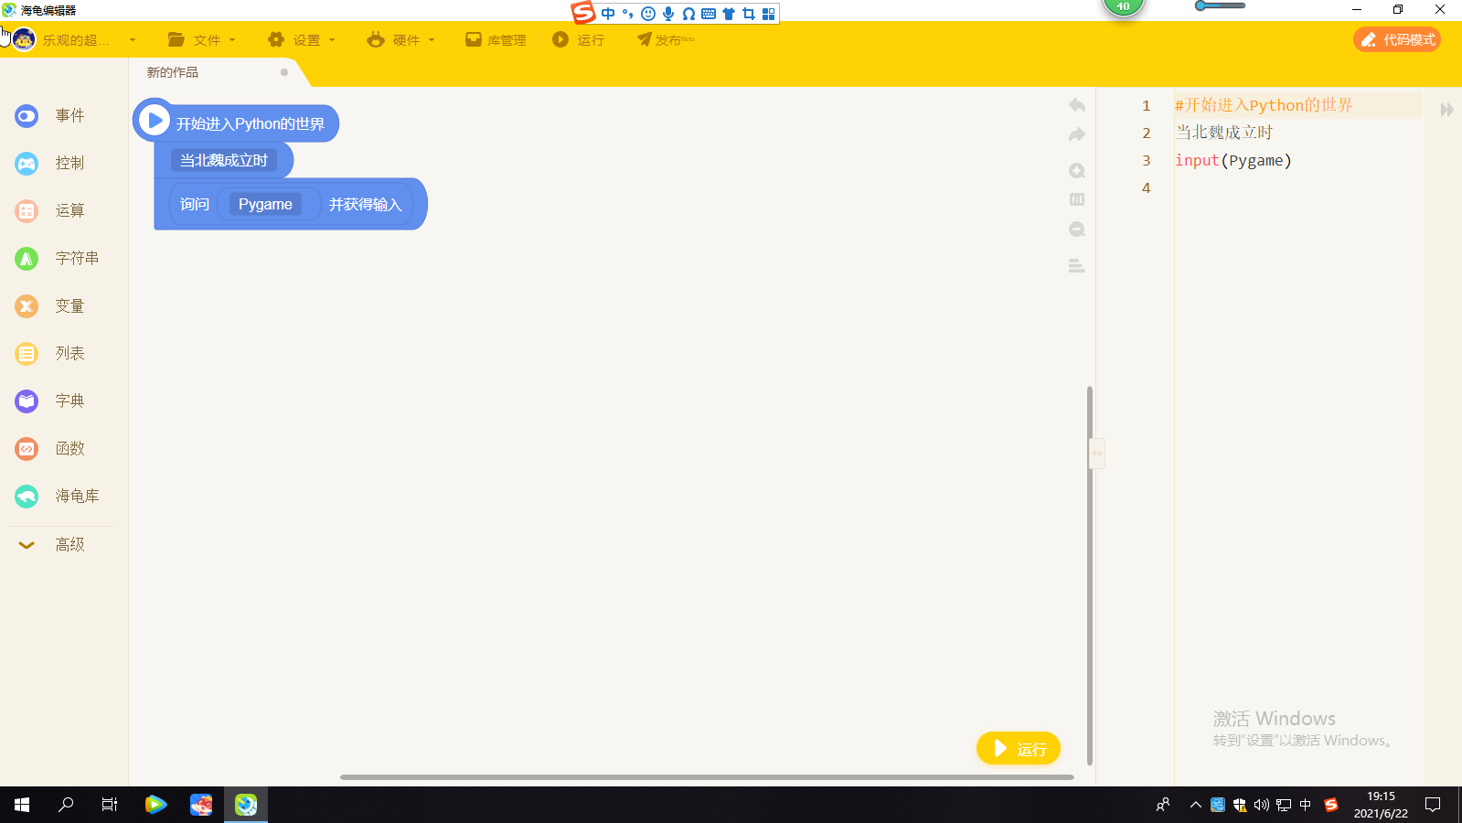Open Windows Task View

[x=110, y=805]
